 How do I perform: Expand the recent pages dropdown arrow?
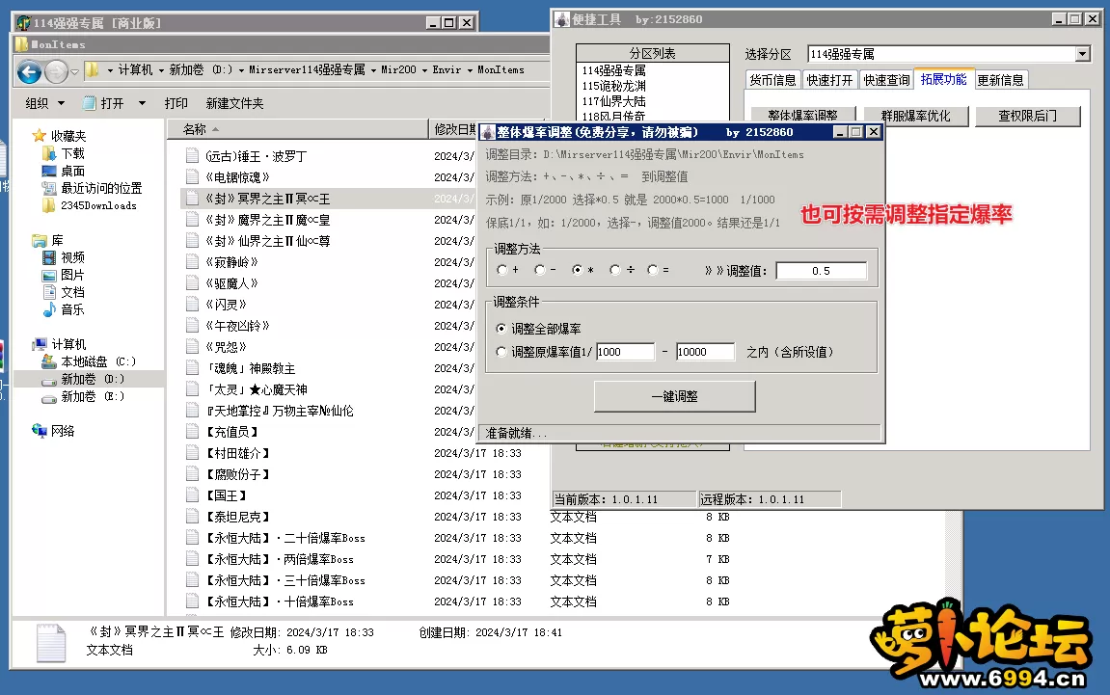75,71
